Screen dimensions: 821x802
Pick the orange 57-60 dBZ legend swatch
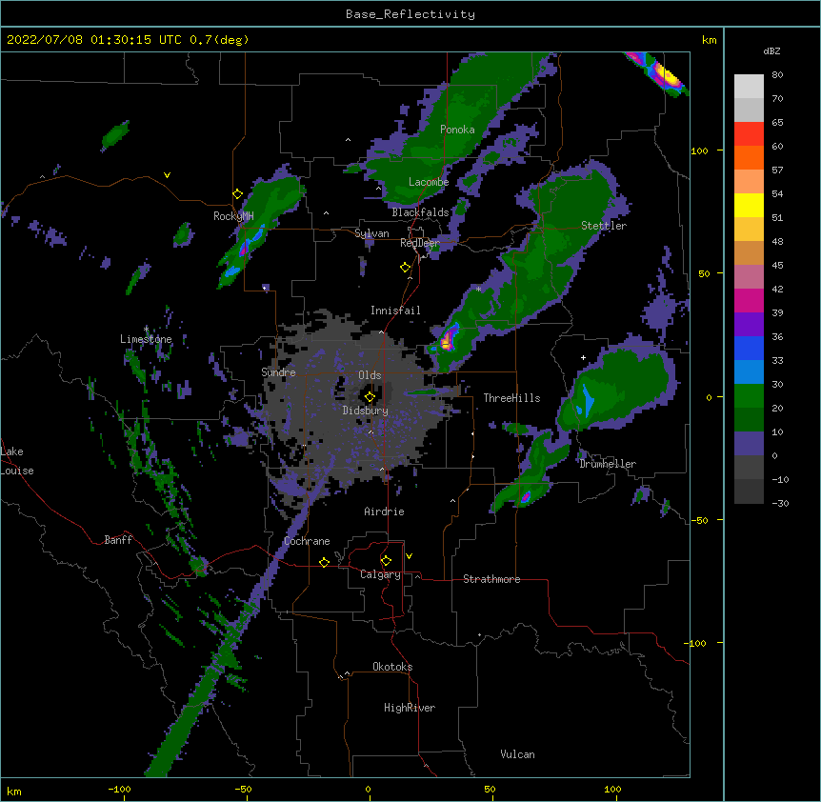pyautogui.click(x=749, y=157)
